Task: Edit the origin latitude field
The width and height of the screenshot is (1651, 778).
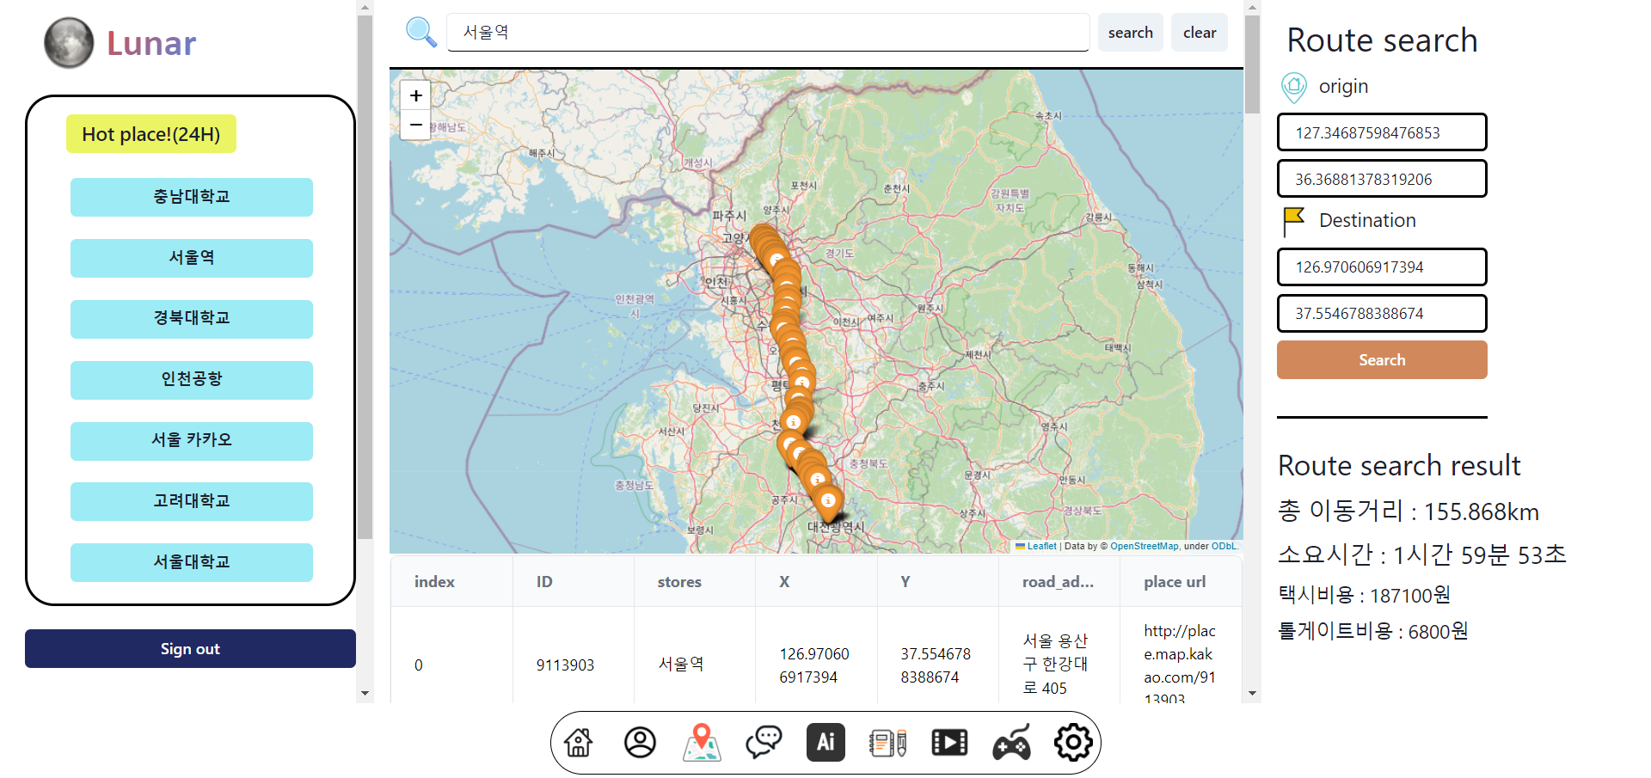Action: click(1382, 179)
